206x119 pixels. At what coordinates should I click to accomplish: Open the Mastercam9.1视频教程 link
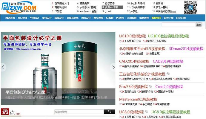pyautogui.click(x=138, y=99)
